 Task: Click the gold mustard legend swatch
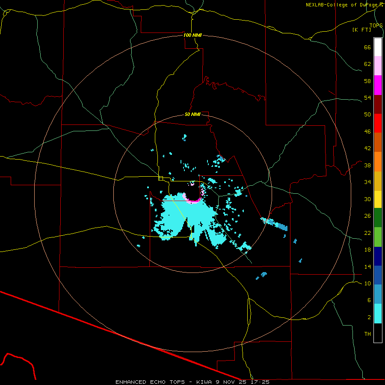tap(378, 181)
